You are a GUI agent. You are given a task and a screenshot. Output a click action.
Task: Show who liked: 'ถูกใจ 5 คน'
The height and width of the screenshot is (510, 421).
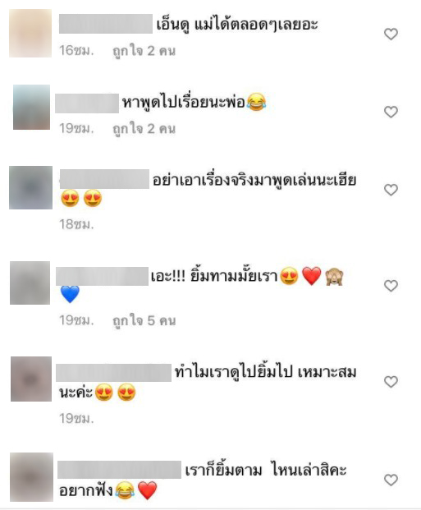(x=144, y=321)
